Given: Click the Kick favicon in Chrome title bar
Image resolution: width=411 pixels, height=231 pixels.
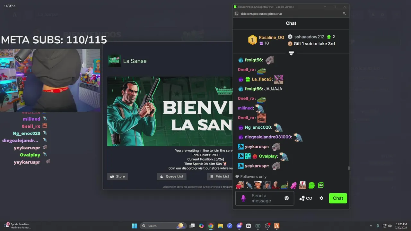Looking at the screenshot, I should point(235,7).
